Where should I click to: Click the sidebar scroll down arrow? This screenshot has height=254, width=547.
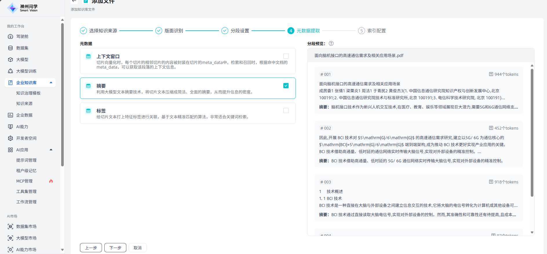(62, 250)
